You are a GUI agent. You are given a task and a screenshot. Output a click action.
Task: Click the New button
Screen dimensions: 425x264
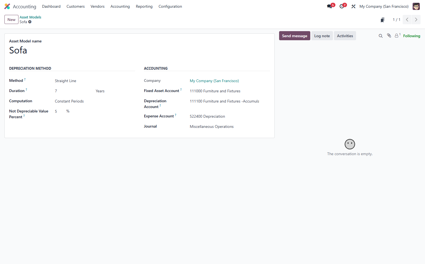(12, 20)
